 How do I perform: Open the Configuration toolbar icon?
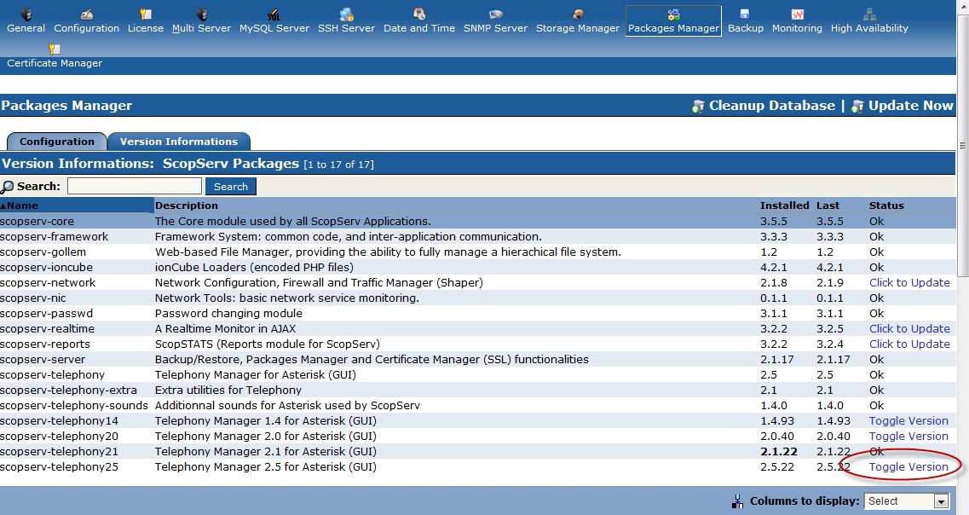[x=87, y=14]
